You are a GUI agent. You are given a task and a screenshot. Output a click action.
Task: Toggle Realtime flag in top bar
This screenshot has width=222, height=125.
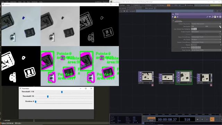click(189, 5)
